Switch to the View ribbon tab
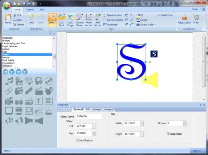 pyautogui.click(x=42, y=10)
